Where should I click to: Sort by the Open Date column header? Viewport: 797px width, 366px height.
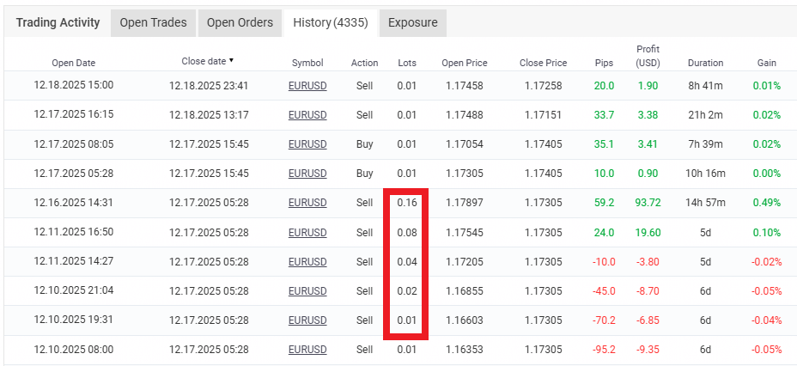74,63
